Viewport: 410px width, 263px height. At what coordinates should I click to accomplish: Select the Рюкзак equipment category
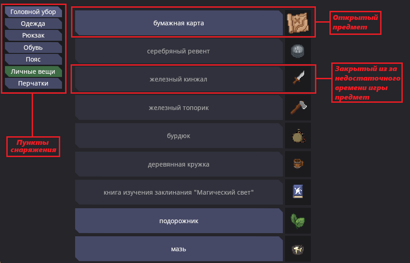coord(33,35)
